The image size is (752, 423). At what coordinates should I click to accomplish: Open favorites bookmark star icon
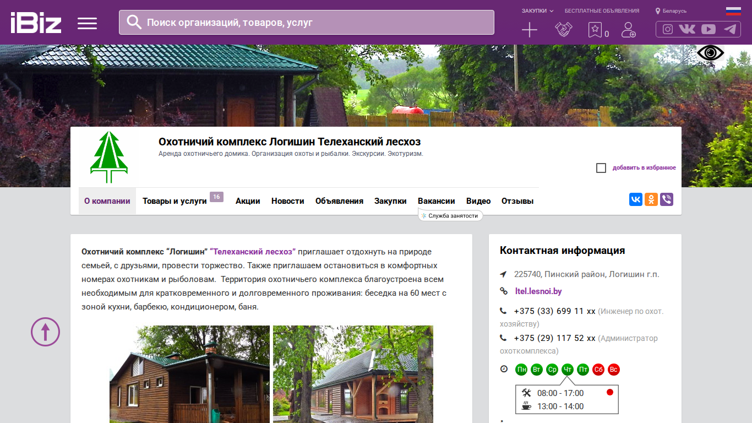tap(595, 30)
